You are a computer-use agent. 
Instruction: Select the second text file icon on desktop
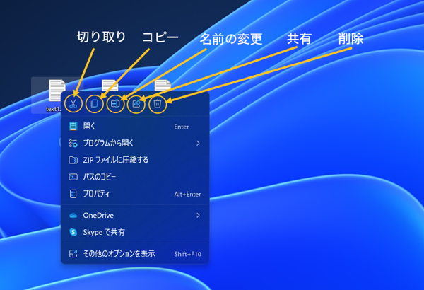(x=110, y=86)
